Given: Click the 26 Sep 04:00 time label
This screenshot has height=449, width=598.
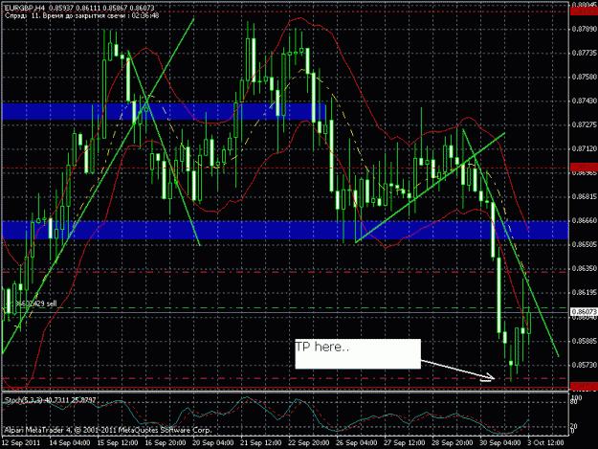Looking at the screenshot, I should [x=357, y=442].
